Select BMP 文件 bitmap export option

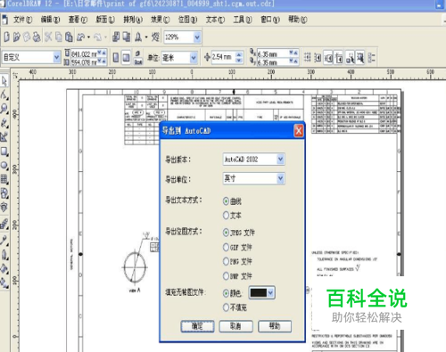tap(227, 276)
